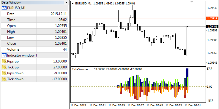Click the Close value 1.09401 row

34,44
